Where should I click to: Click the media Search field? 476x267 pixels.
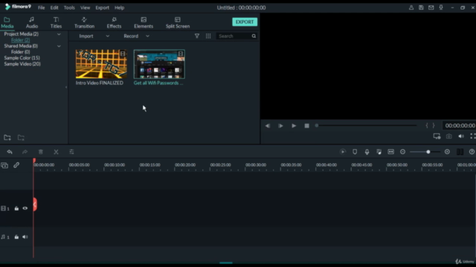point(234,36)
